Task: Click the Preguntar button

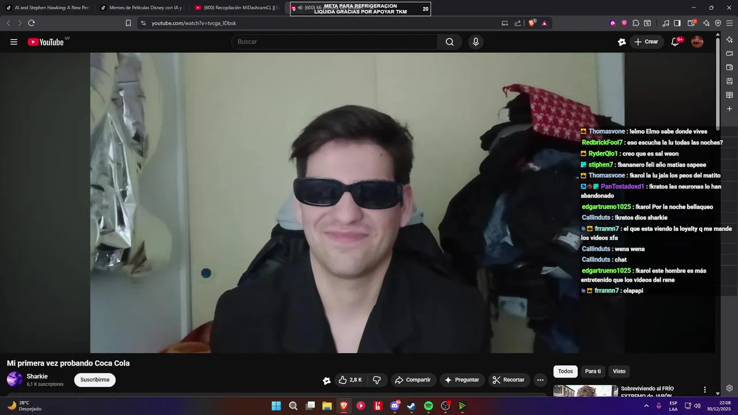Action: [x=462, y=380]
